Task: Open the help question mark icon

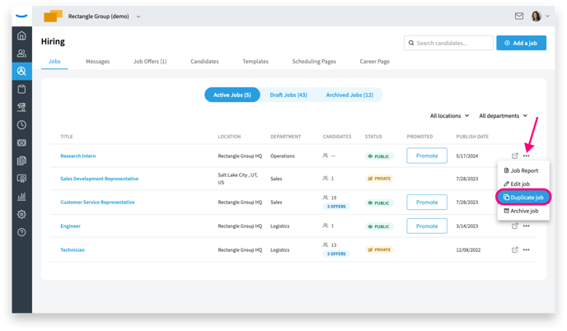Action: (x=21, y=232)
